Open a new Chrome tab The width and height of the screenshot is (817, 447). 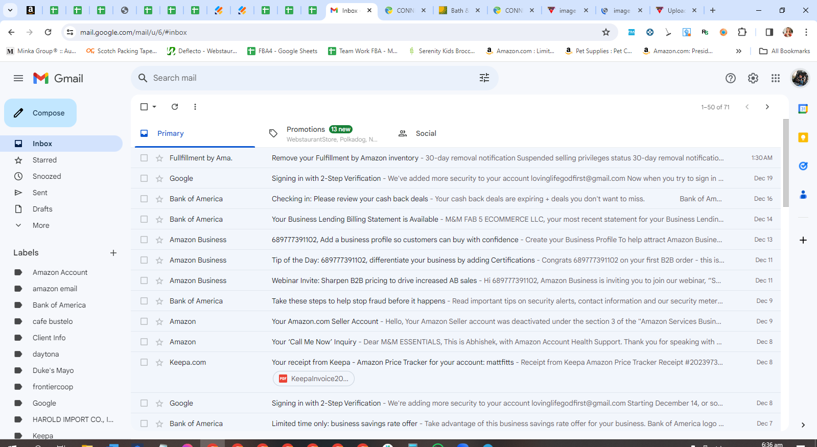coord(713,10)
